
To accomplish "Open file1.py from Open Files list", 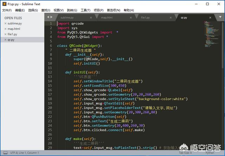I will [x=12, y=34].
